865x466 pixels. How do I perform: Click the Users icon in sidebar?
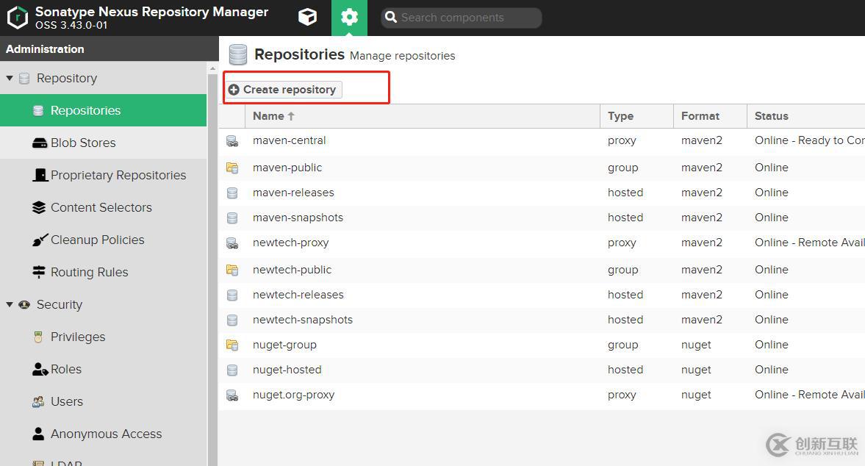tap(38, 402)
